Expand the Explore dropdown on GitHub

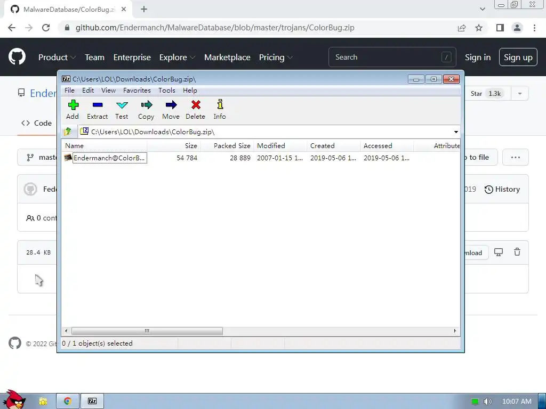(177, 58)
